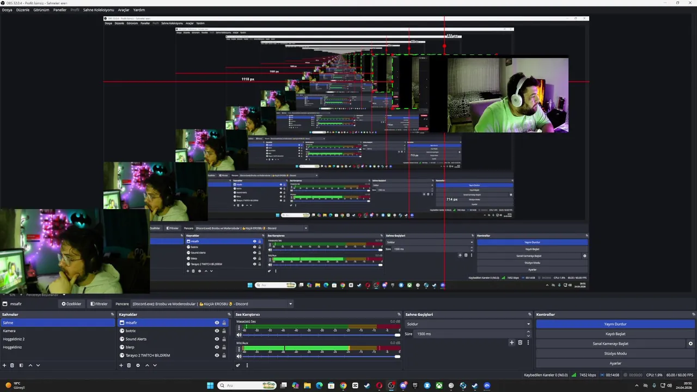Unlock the misafir source
Image resolution: width=697 pixels, height=392 pixels.
(x=224, y=322)
